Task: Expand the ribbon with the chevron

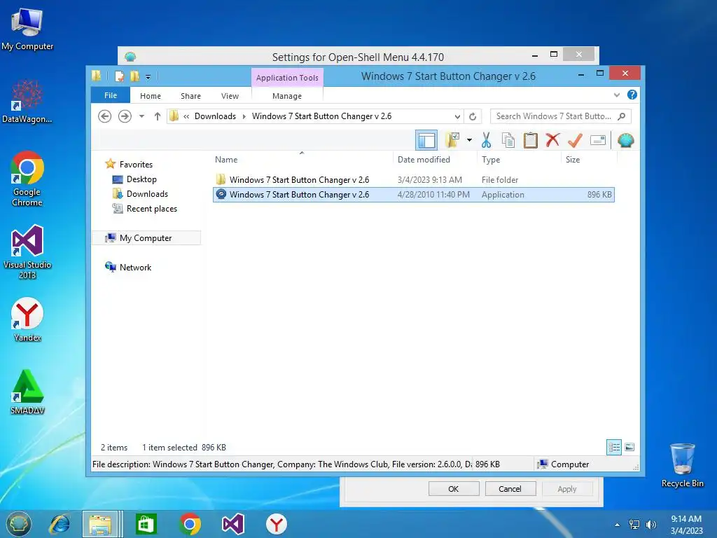Action: point(616,95)
